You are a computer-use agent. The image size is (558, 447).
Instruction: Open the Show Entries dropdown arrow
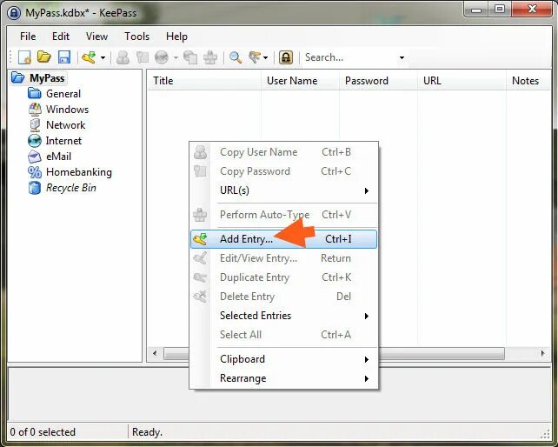266,57
